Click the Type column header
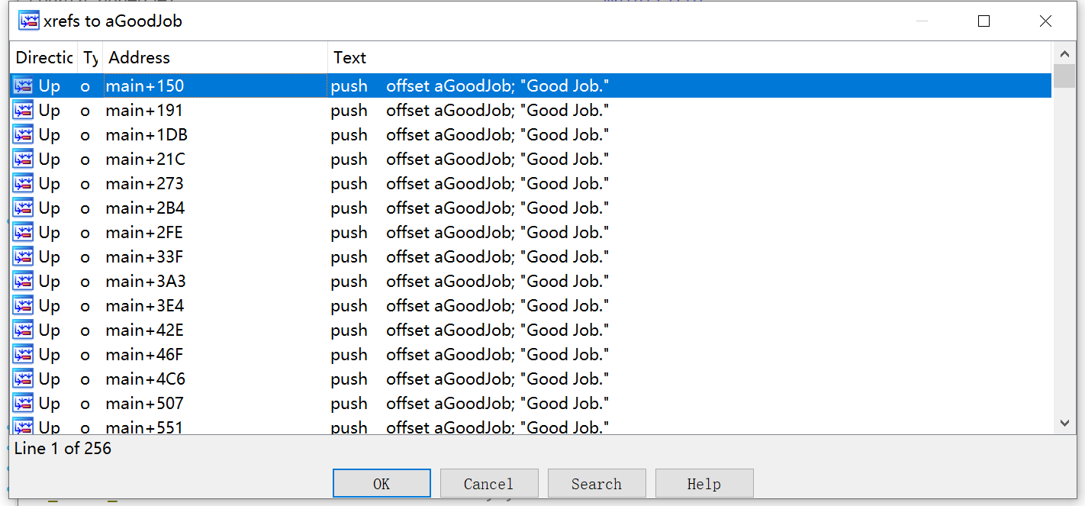 pyautogui.click(x=90, y=57)
